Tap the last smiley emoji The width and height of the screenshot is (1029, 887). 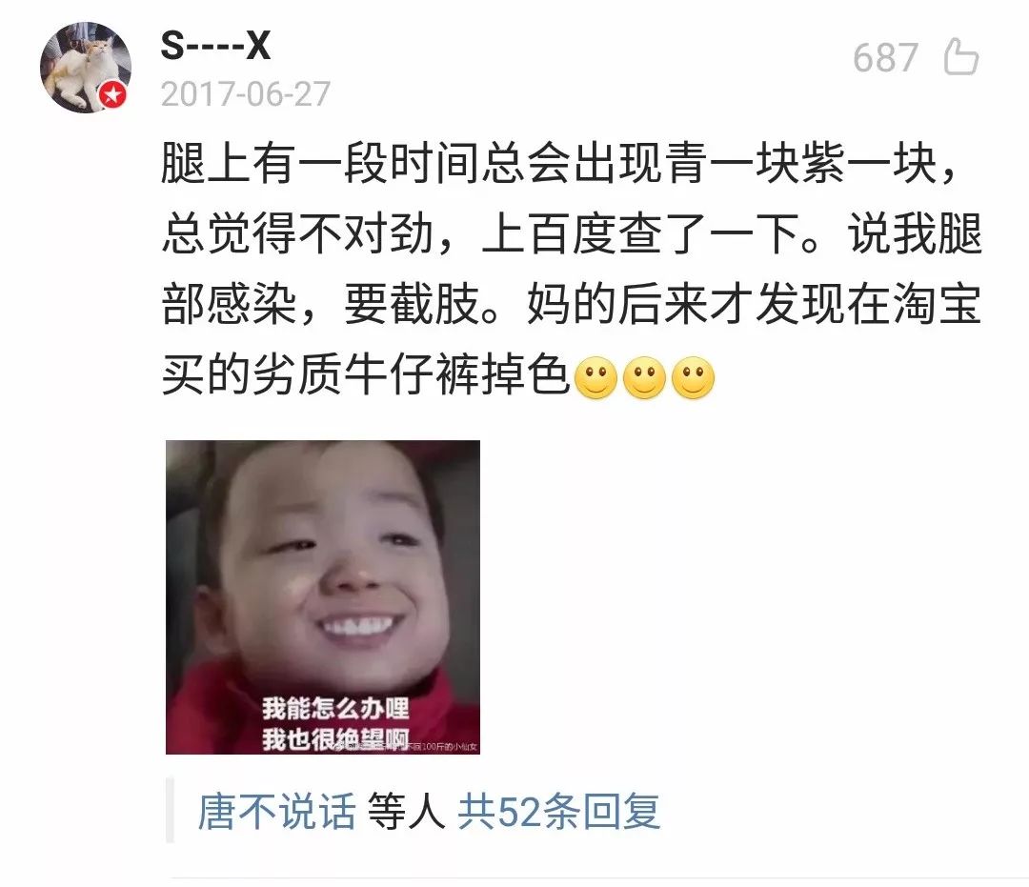point(693,378)
